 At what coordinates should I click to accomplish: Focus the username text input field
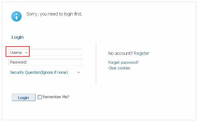(x=55, y=52)
